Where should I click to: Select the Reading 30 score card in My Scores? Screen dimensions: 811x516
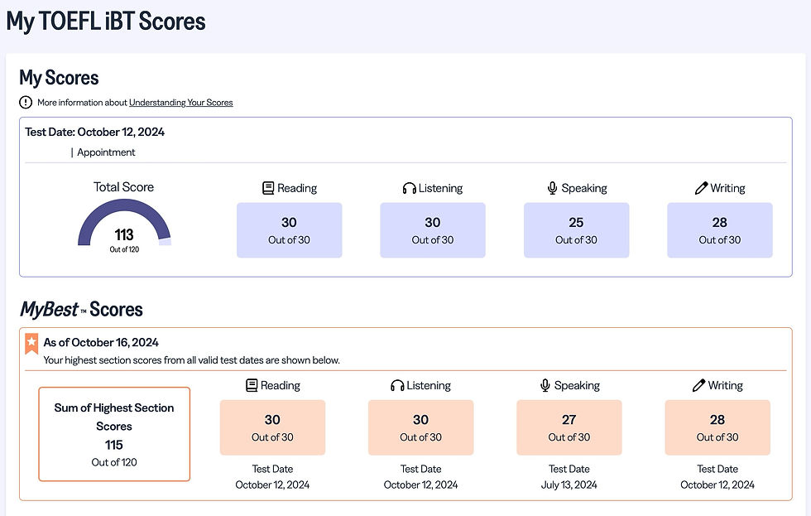(x=289, y=230)
